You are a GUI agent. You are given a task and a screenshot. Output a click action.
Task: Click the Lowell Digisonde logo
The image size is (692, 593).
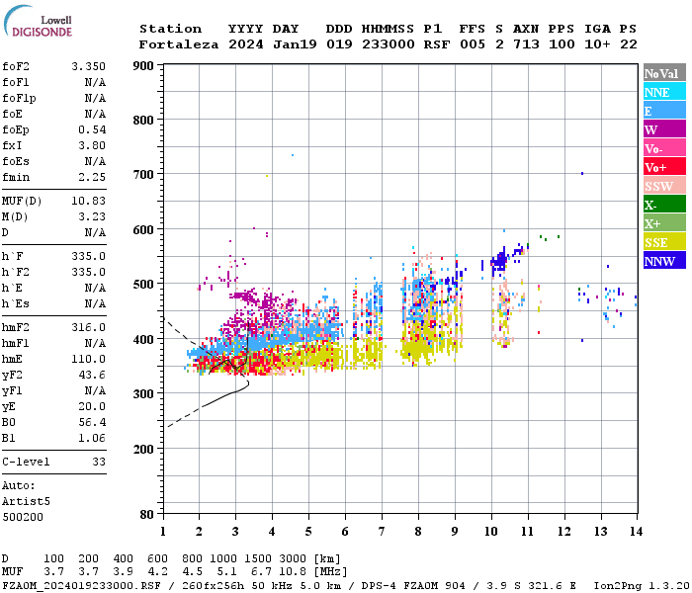tap(38, 21)
